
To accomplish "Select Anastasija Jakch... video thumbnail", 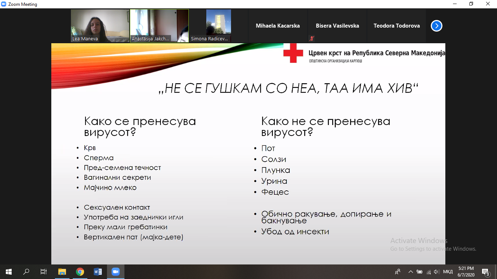I will (x=159, y=25).
